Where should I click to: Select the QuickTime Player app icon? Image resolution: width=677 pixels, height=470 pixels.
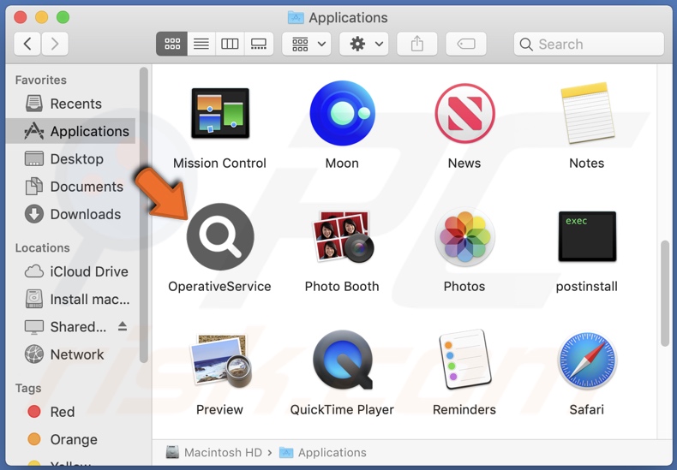343,360
